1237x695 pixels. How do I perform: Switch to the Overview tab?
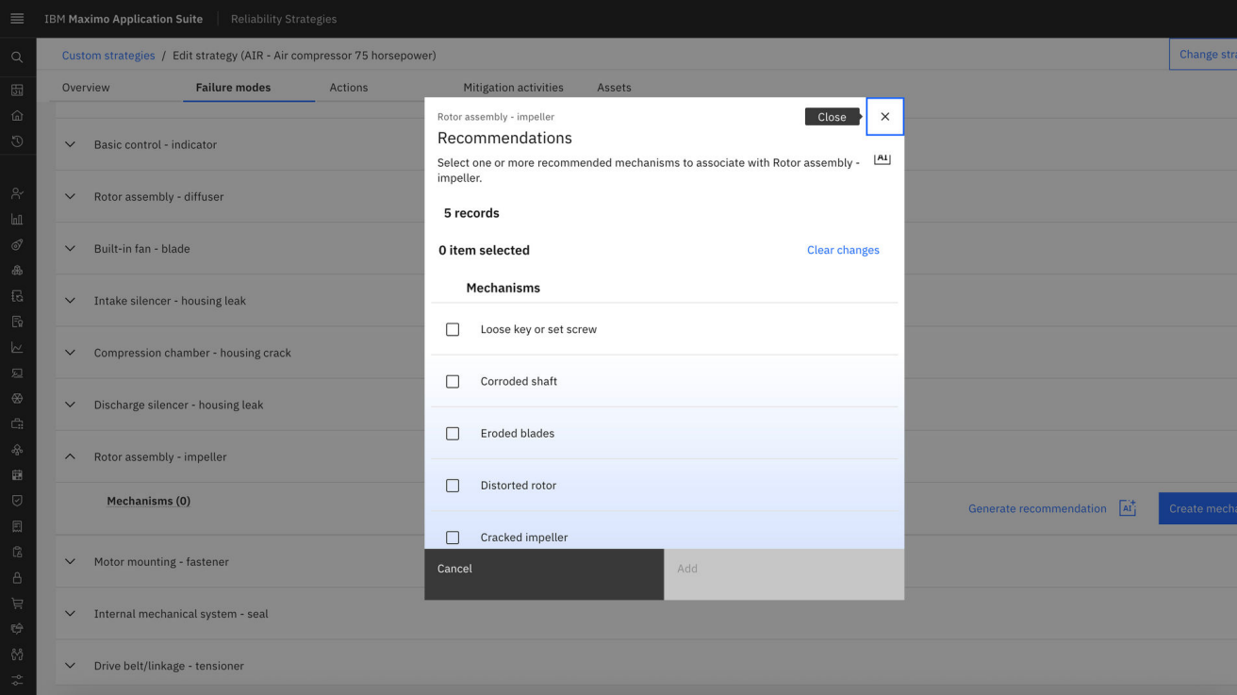[x=86, y=88]
